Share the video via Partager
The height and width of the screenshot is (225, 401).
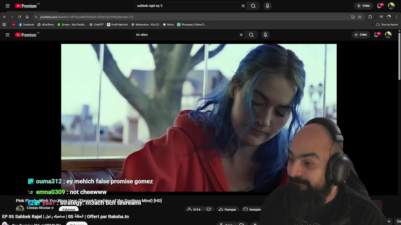click(x=227, y=209)
